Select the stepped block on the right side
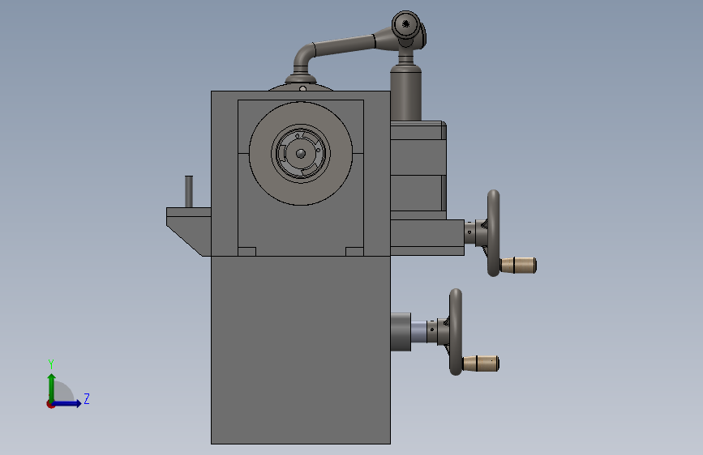Image resolution: width=703 pixels, height=455 pixels. pos(418,170)
